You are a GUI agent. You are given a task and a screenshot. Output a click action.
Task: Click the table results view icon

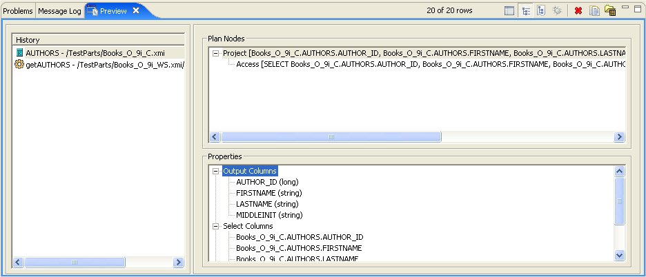pyautogui.click(x=509, y=11)
